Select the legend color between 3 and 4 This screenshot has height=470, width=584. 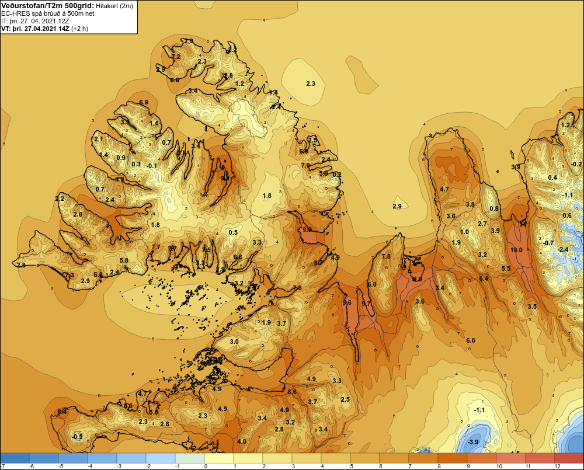click(x=306, y=458)
